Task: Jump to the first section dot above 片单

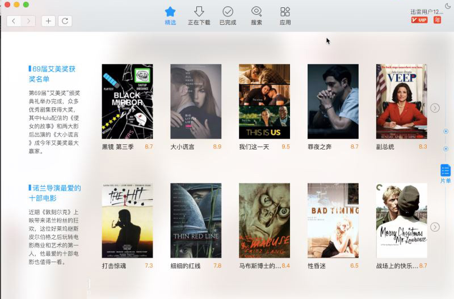Action: [445, 131]
